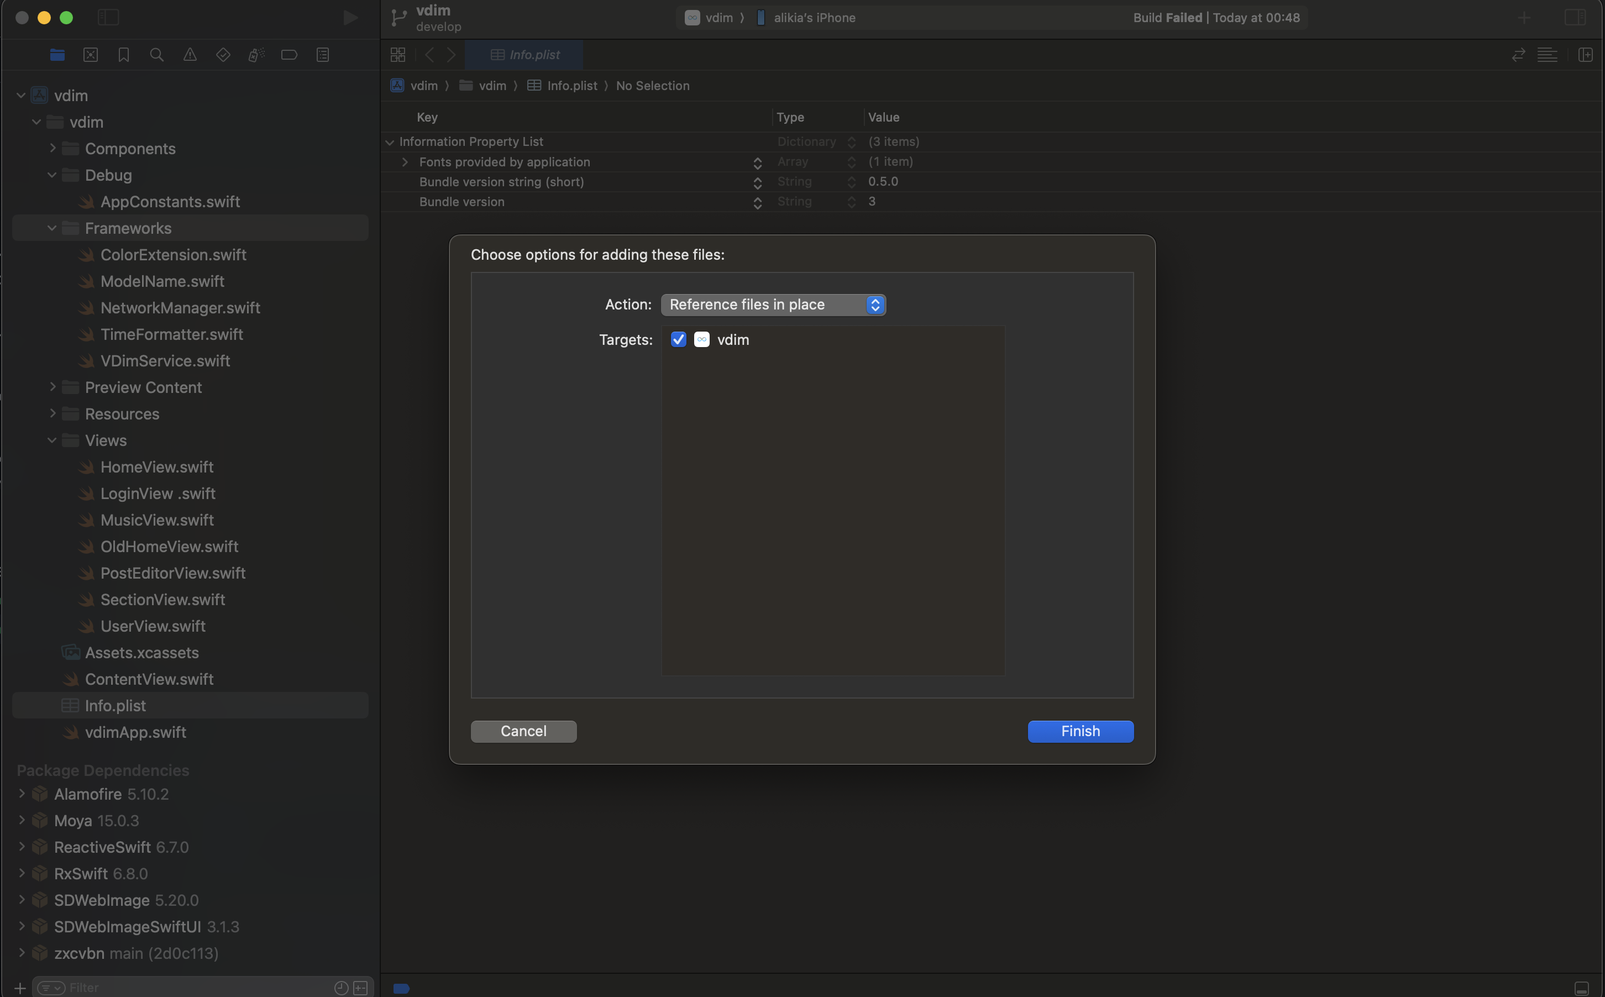Click the filter icon at bottom left

(50, 986)
